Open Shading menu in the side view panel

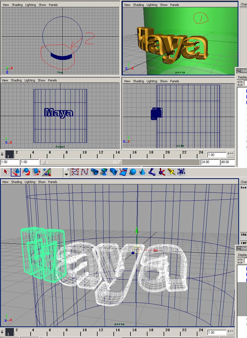click(x=138, y=81)
